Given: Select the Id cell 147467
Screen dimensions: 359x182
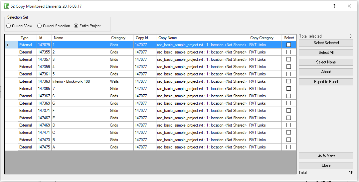Looking at the screenshot, I should coord(44,118).
